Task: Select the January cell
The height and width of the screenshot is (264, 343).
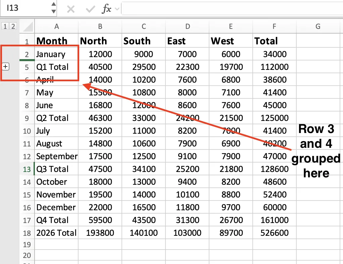Action: coord(56,54)
